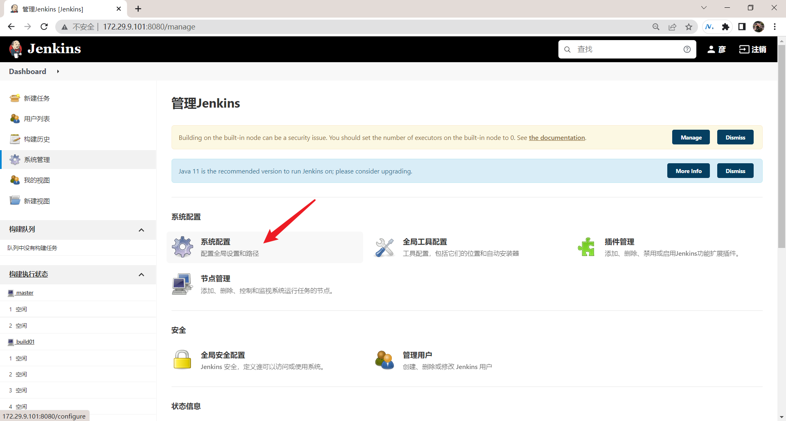This screenshot has width=786, height=421.
Task: Click the Dashboard breadcrumb link
Action: click(x=27, y=72)
